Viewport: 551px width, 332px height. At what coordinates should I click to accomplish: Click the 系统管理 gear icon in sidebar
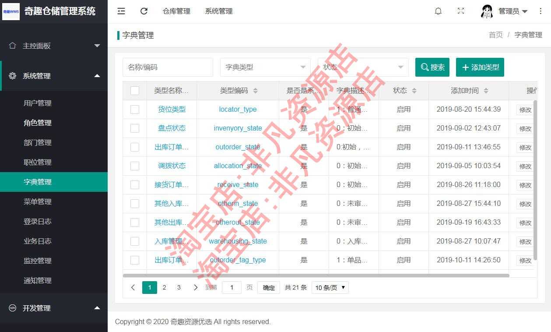(x=12, y=76)
